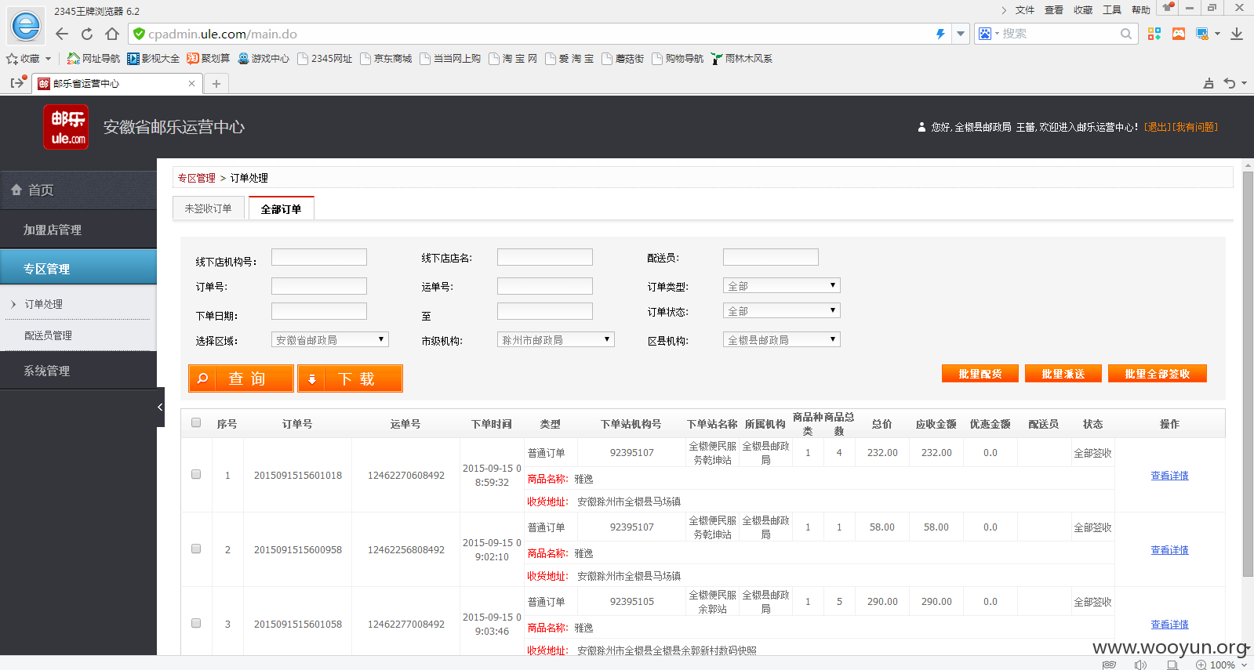Viewport: 1254px width, 670px height.
Task: Click the page vertical scrollbar
Action: (1249, 373)
